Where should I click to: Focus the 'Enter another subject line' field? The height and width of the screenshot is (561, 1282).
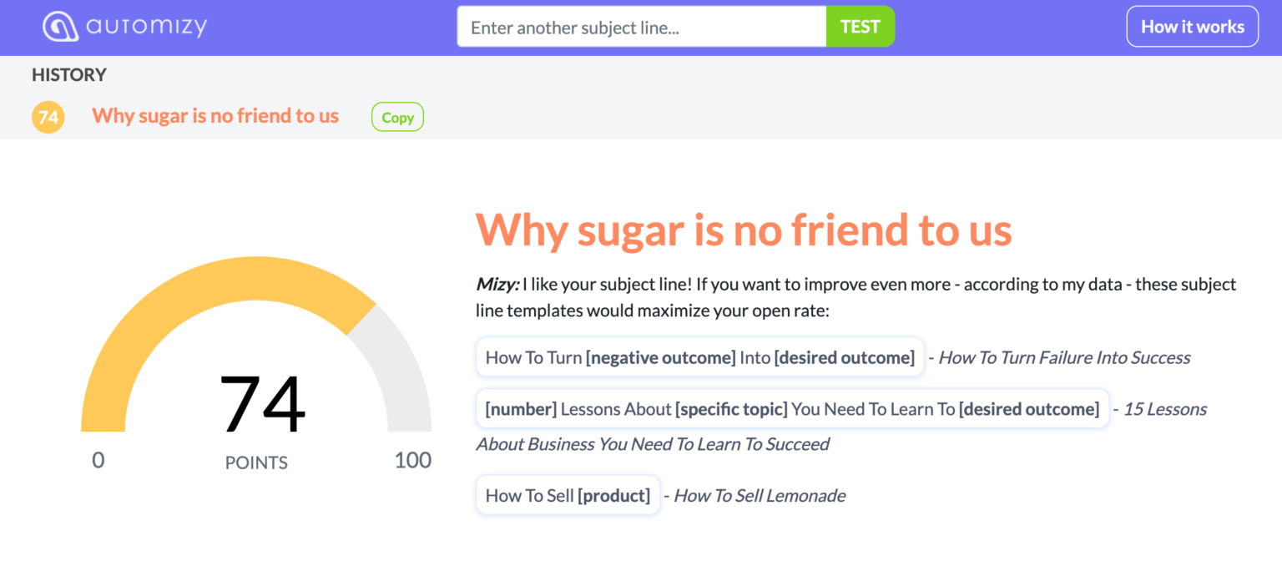point(641,27)
